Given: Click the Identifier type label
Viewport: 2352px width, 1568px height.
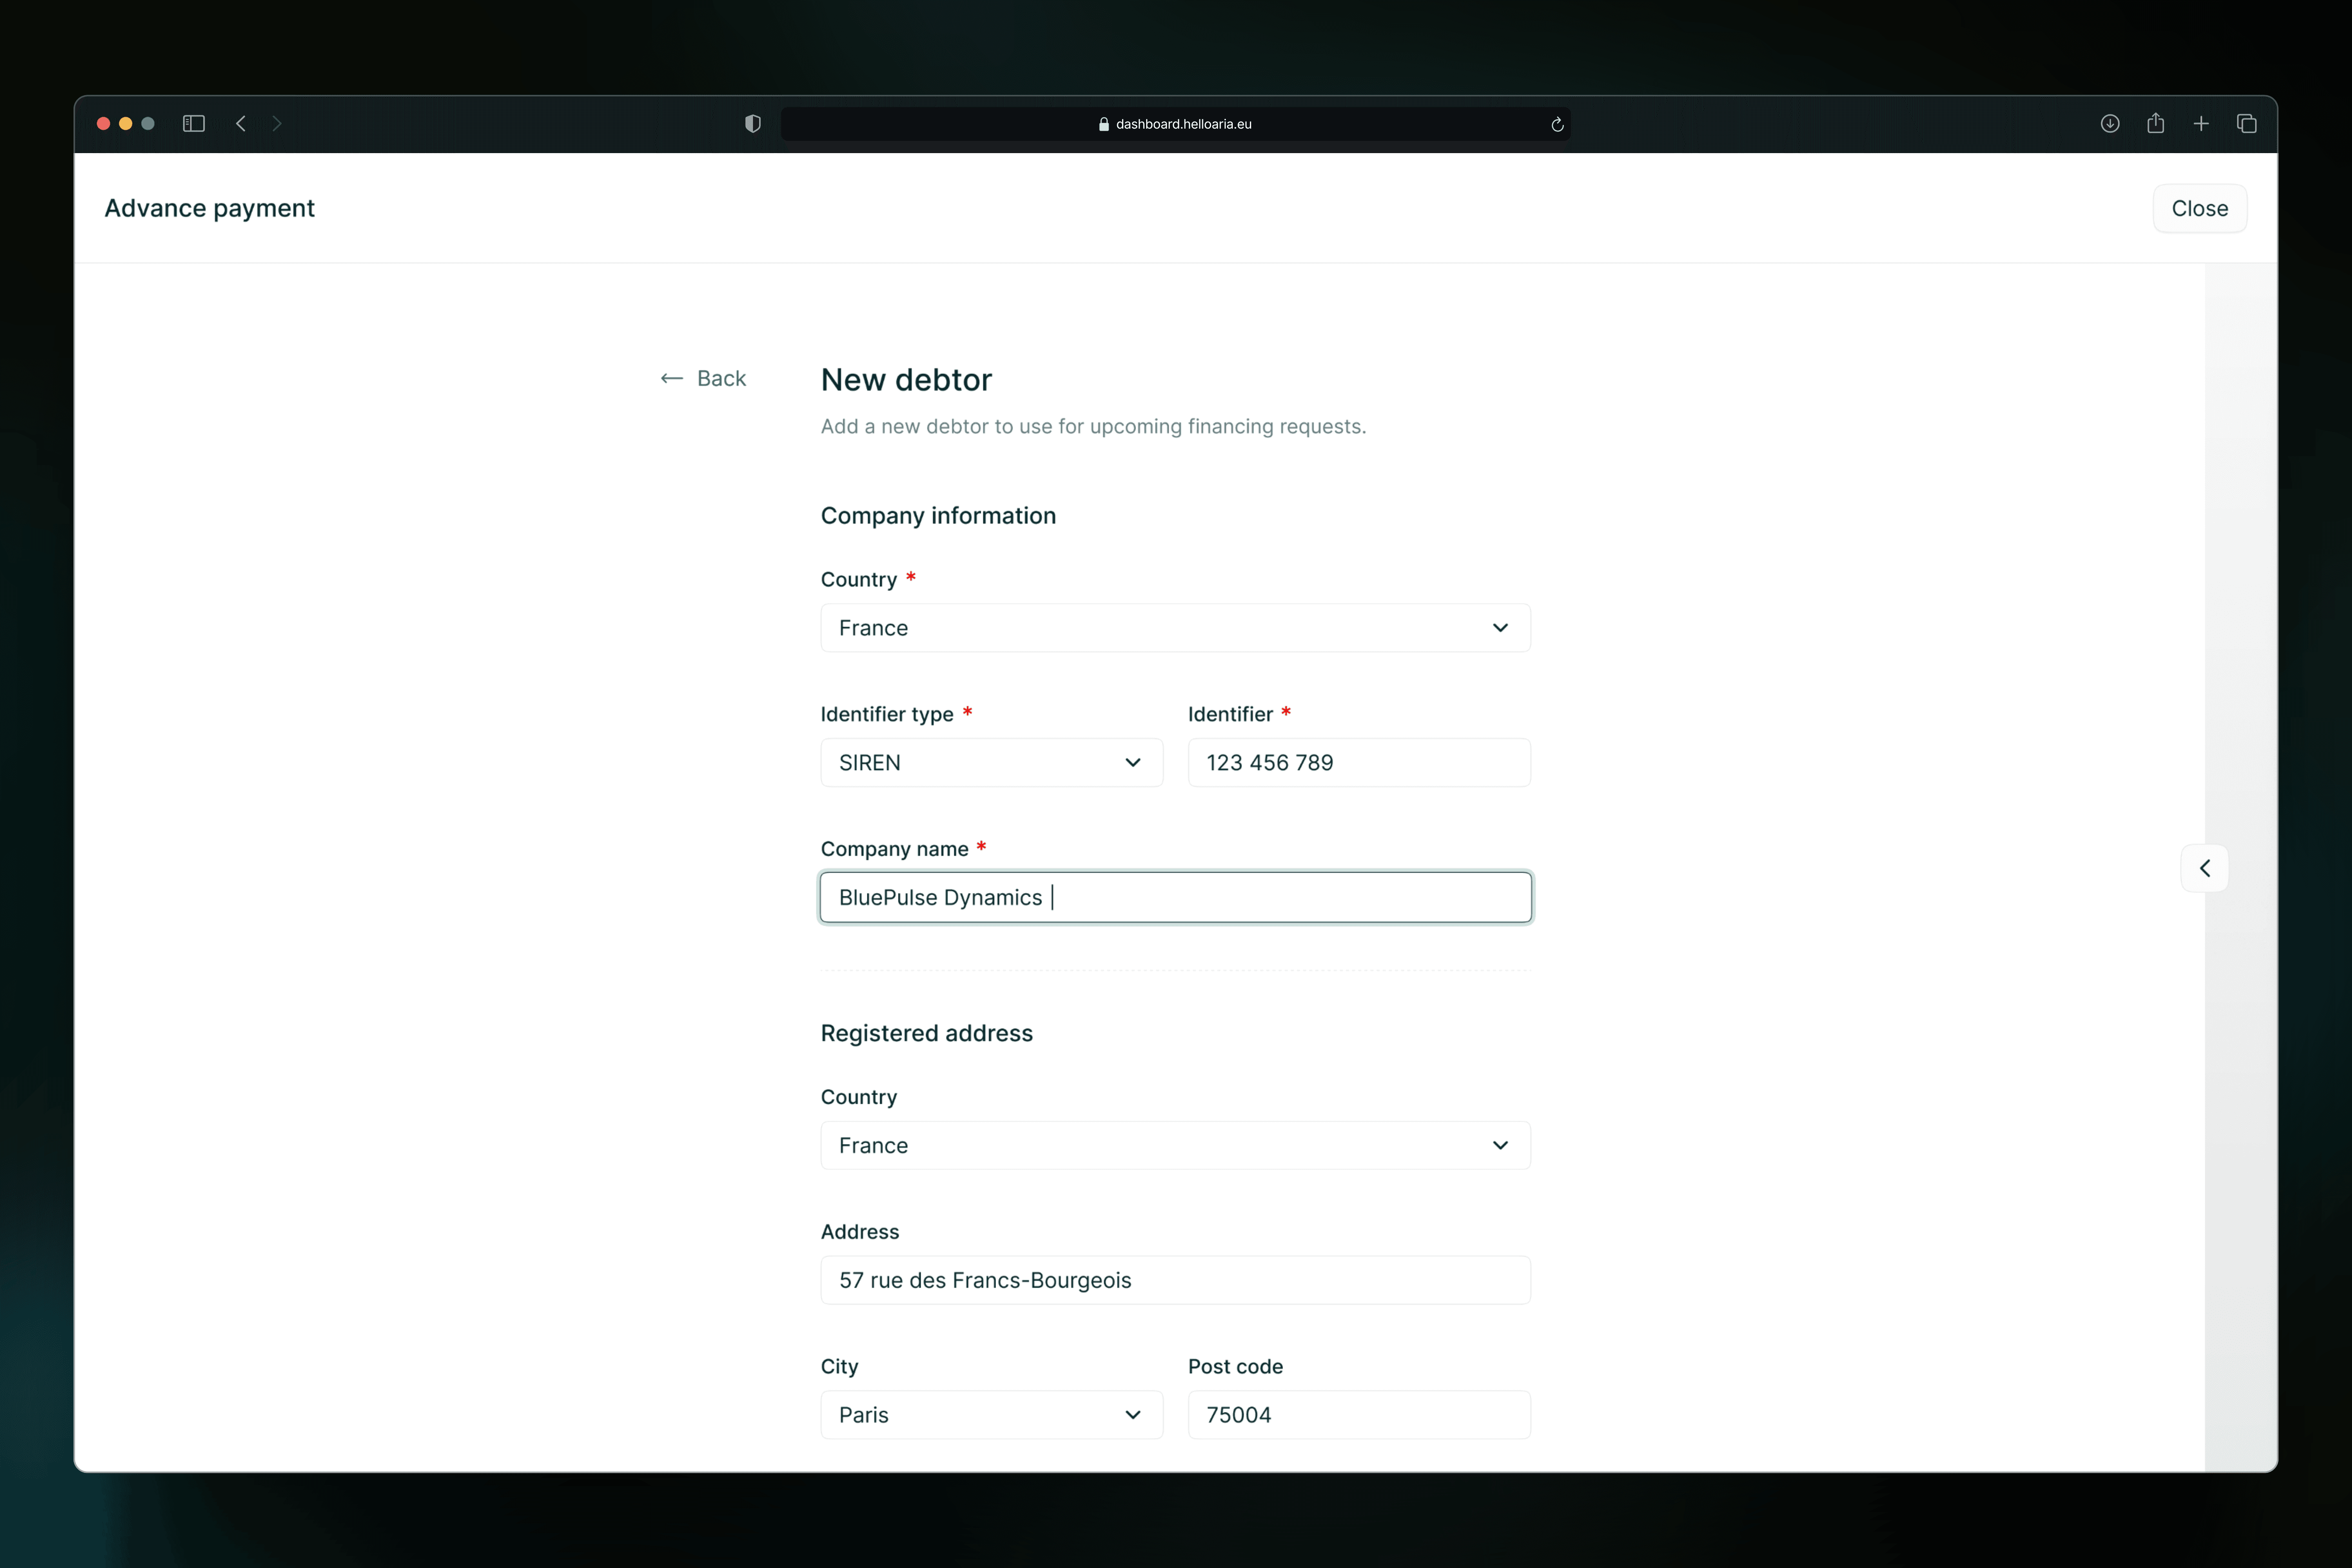Looking at the screenshot, I should pyautogui.click(x=887, y=714).
